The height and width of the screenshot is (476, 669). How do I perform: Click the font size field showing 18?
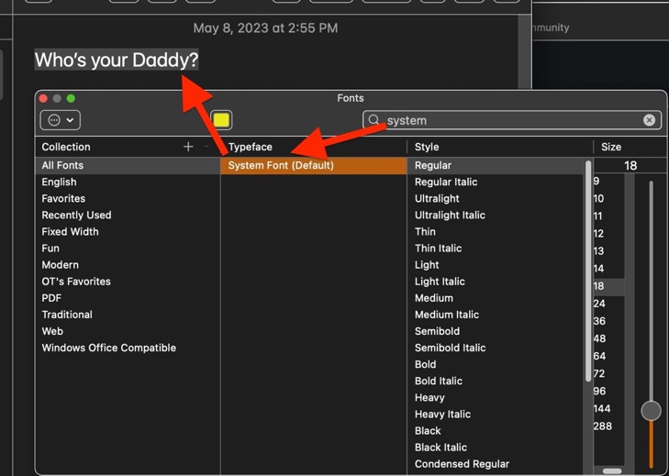(x=630, y=165)
